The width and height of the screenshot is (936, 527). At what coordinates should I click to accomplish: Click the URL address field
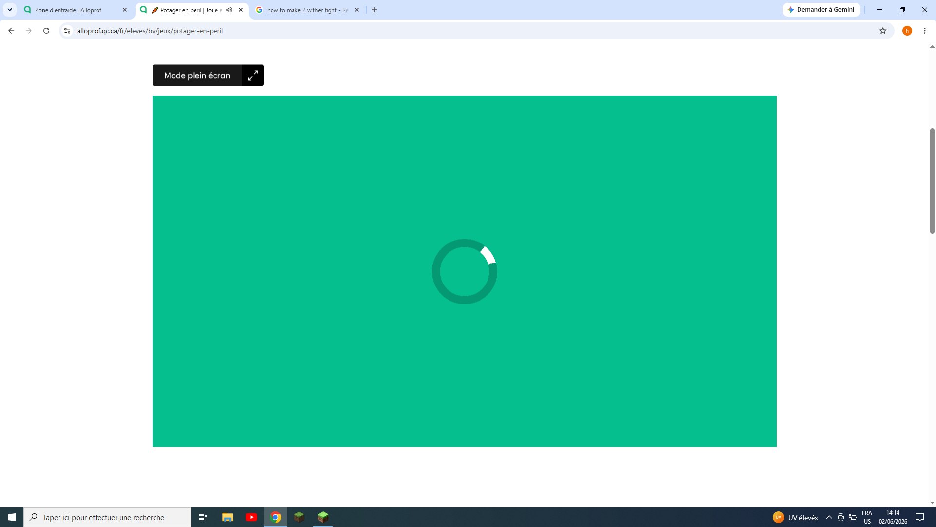pyautogui.click(x=473, y=31)
